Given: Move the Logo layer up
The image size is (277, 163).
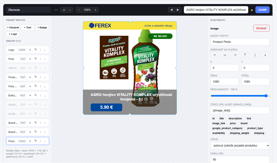Looking at the screenshot, I should 41,50.
